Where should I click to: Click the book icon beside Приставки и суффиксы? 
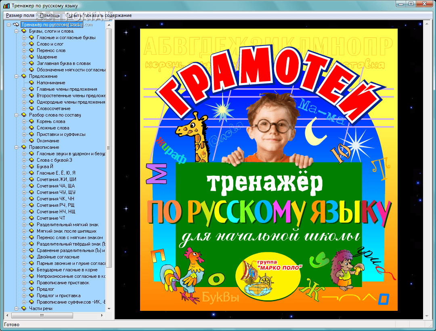pos(32,134)
